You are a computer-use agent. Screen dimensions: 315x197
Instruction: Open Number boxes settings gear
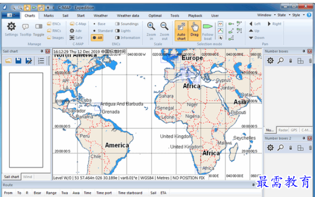coord(270,60)
